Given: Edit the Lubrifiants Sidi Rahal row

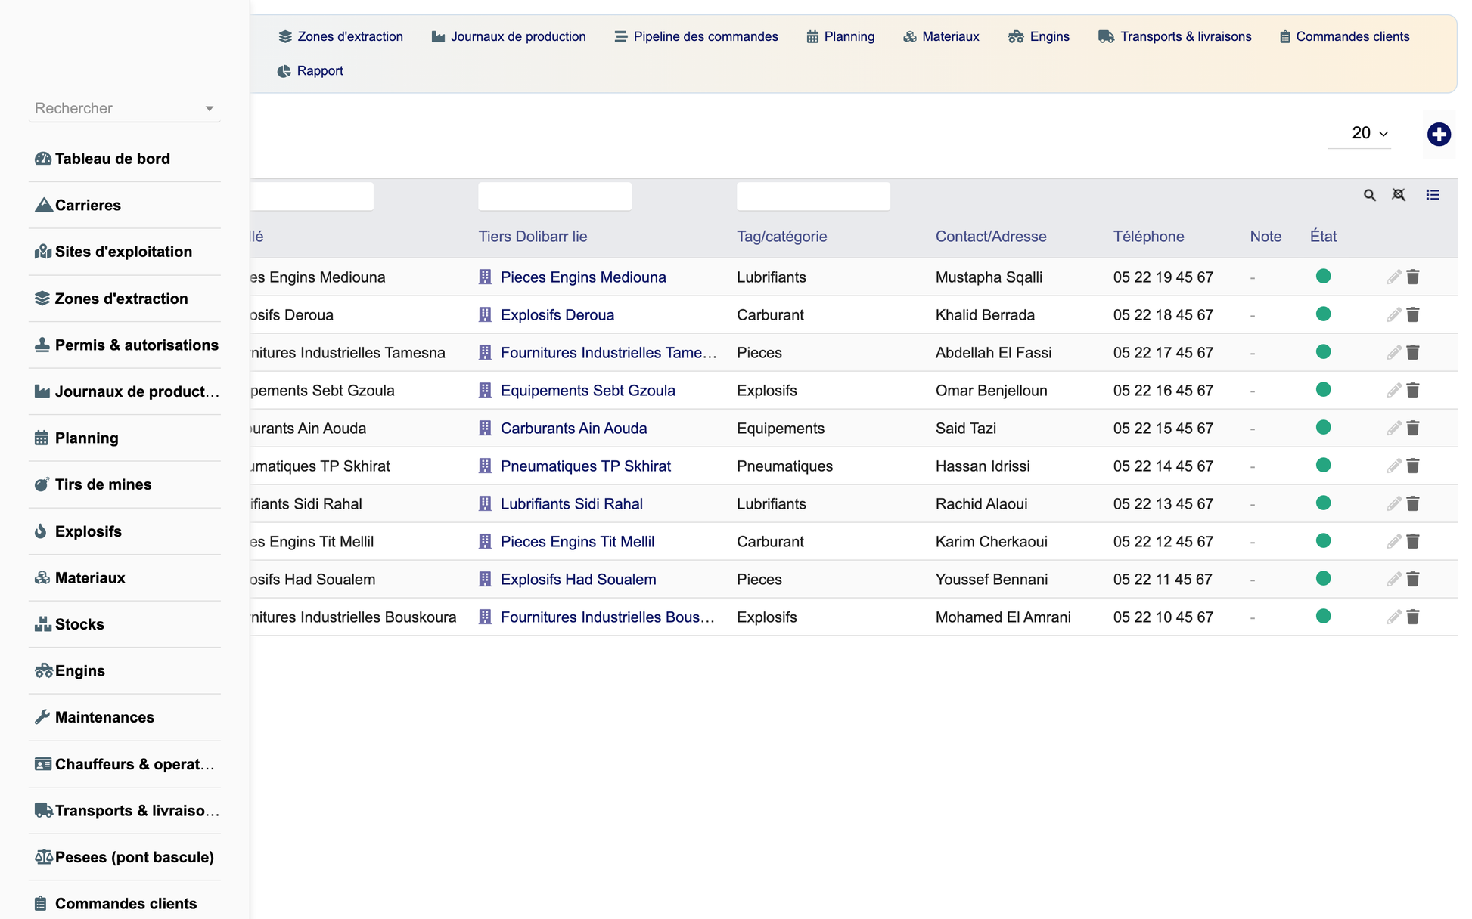Looking at the screenshot, I should coord(1393,504).
